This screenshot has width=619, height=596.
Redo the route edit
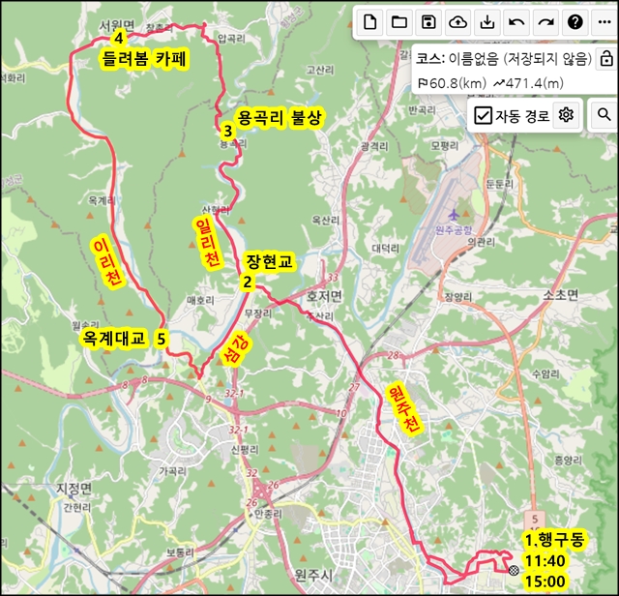[x=545, y=22]
